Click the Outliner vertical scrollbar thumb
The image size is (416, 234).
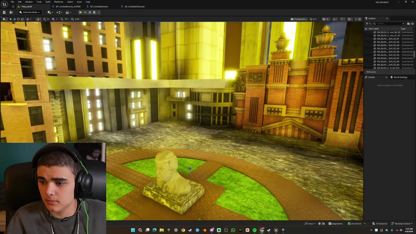tap(414, 55)
